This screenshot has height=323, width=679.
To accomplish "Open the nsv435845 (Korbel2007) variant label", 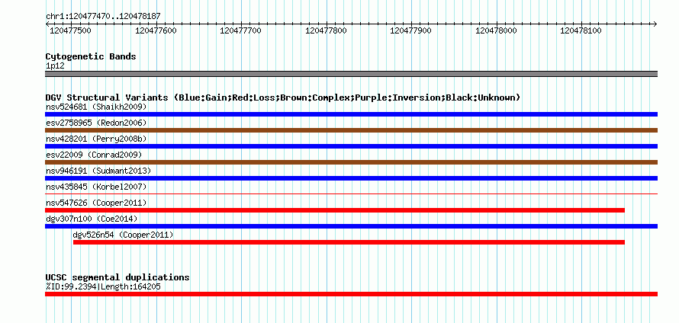I will tap(96, 187).
